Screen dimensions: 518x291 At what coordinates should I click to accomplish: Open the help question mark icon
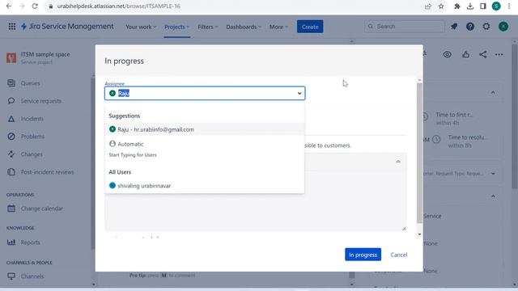[470, 27]
